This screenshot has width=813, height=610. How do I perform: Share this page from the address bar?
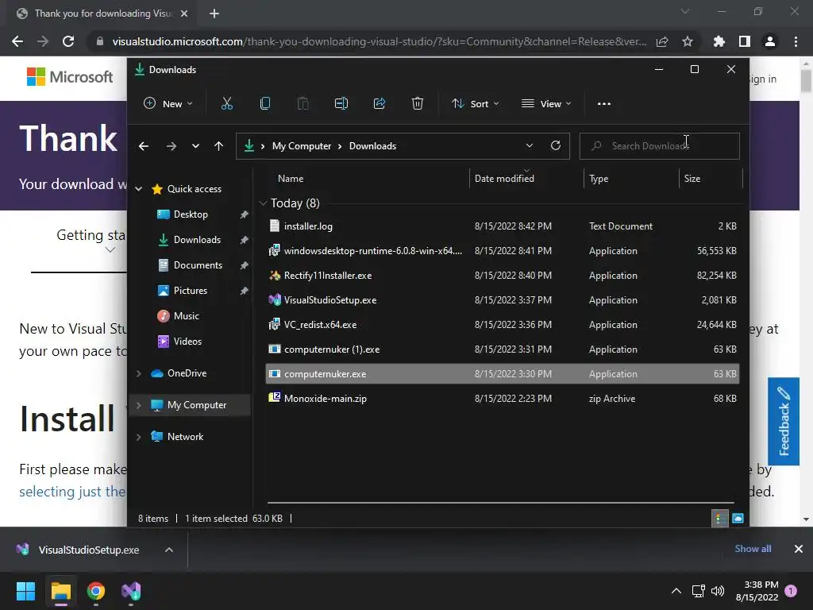pos(662,41)
